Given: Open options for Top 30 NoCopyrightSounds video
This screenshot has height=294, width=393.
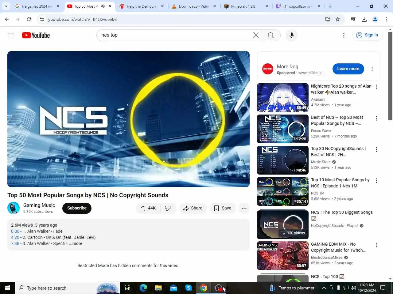Looking at the screenshot, I should click(x=377, y=149).
